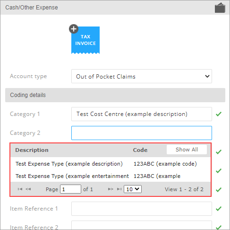Go to last page of results

pos(119,189)
